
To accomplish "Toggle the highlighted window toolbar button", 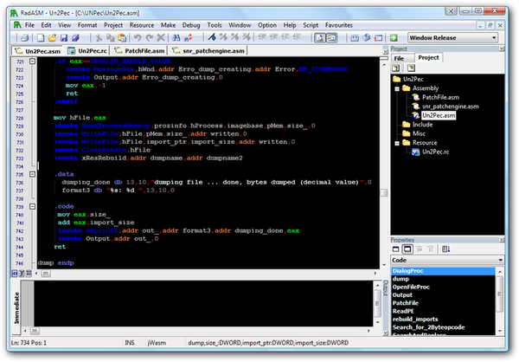I will [x=331, y=38].
